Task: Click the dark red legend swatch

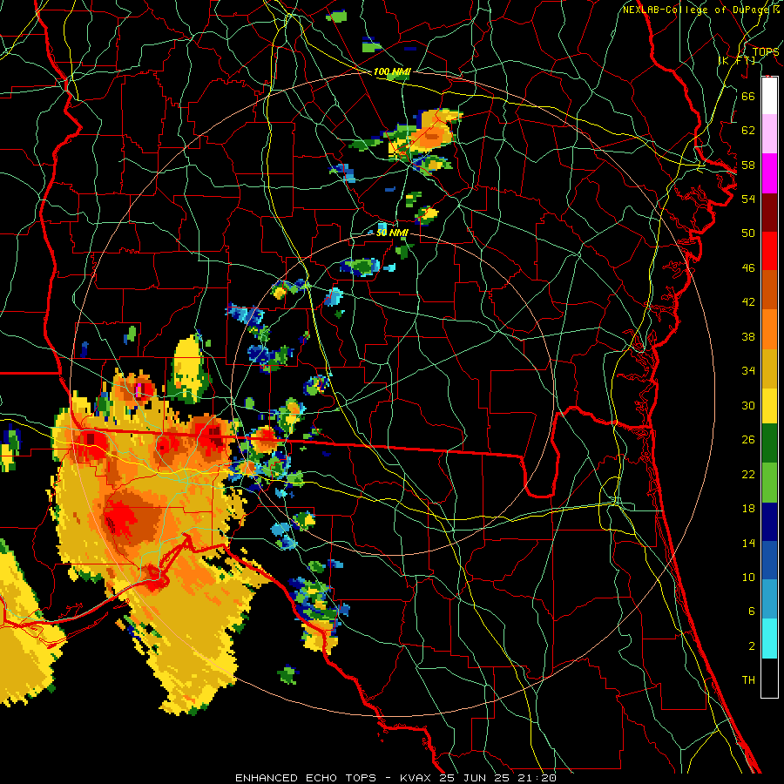Action: [769, 213]
